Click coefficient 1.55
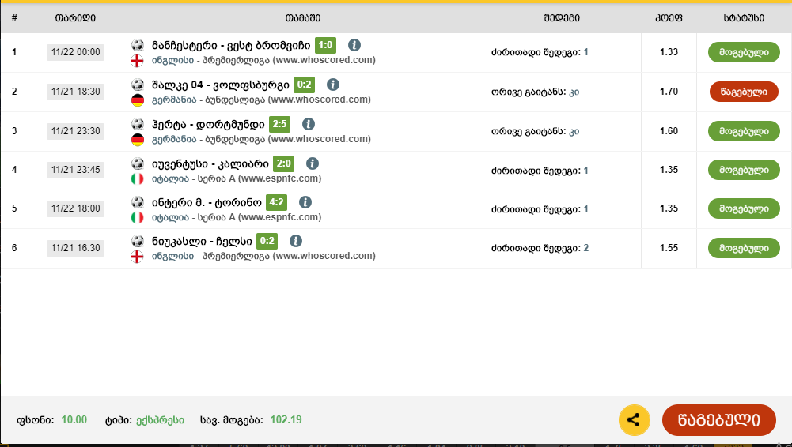 (669, 247)
